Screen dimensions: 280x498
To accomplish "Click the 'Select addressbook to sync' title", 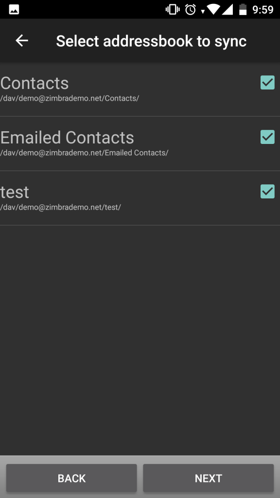I will pos(152,41).
